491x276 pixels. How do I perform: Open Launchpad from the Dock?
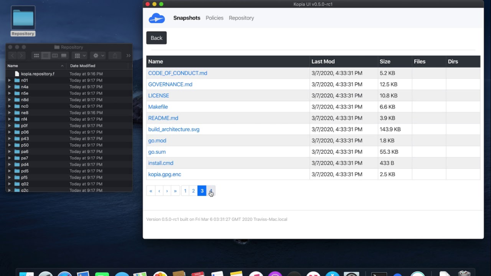pyautogui.click(x=46, y=273)
